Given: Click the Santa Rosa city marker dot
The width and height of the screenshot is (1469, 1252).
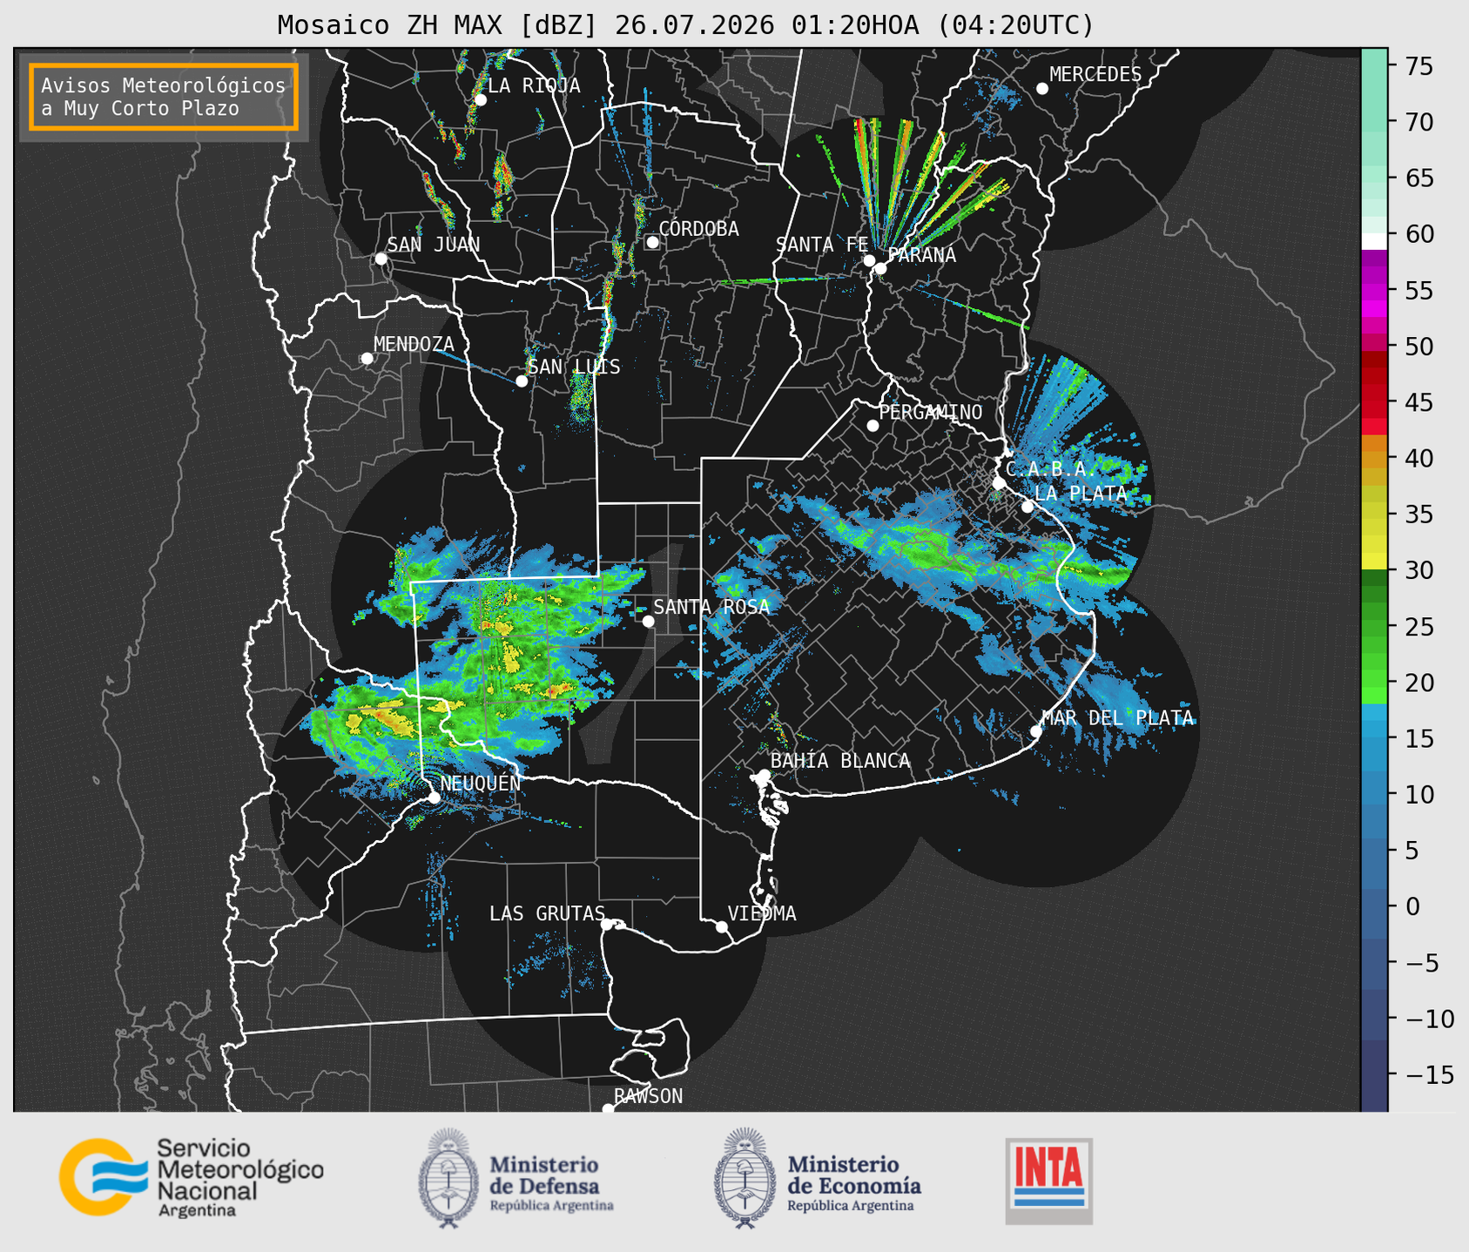Looking at the screenshot, I should coord(648,621).
